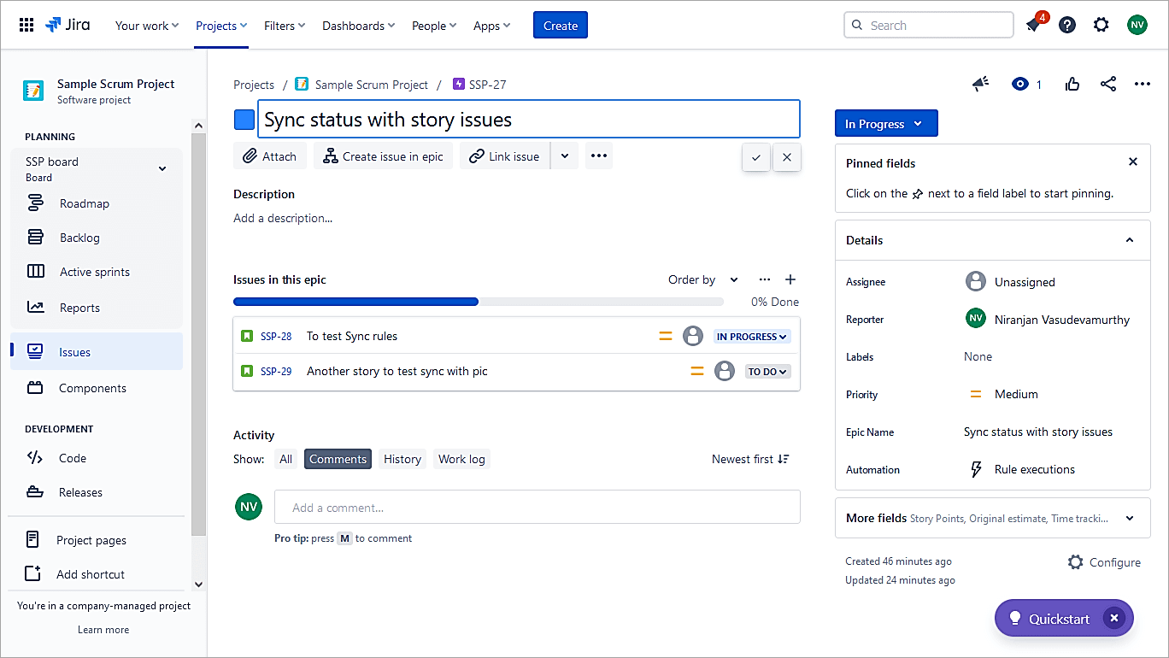
Task: Click the blue Create button
Action: coord(560,26)
